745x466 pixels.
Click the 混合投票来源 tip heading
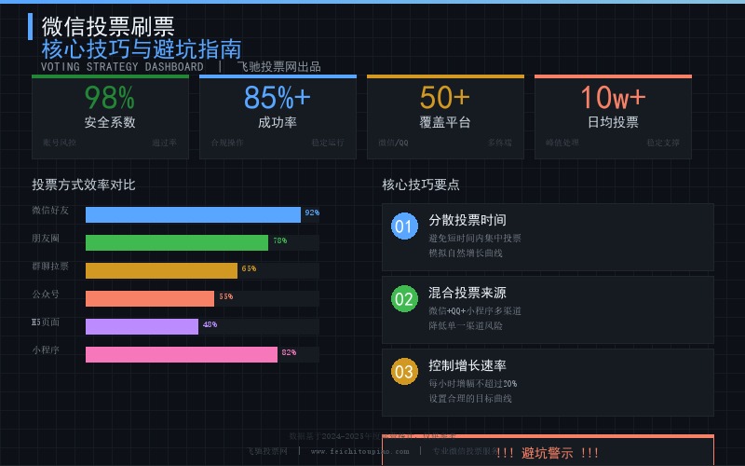click(x=467, y=293)
